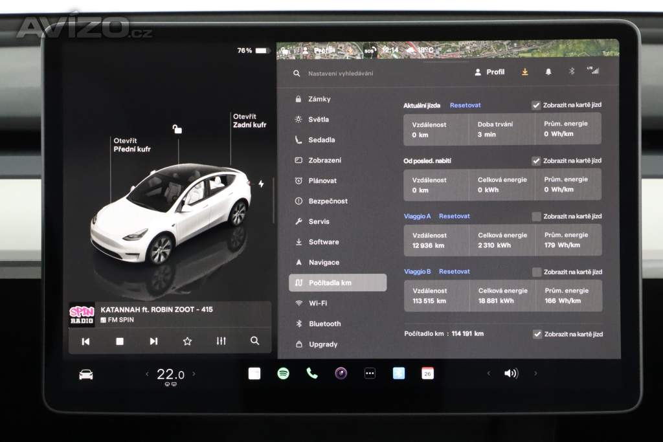Check Zobrazit na kartě for Viaggio A
The width and height of the screenshot is (663, 442).
[x=537, y=217]
